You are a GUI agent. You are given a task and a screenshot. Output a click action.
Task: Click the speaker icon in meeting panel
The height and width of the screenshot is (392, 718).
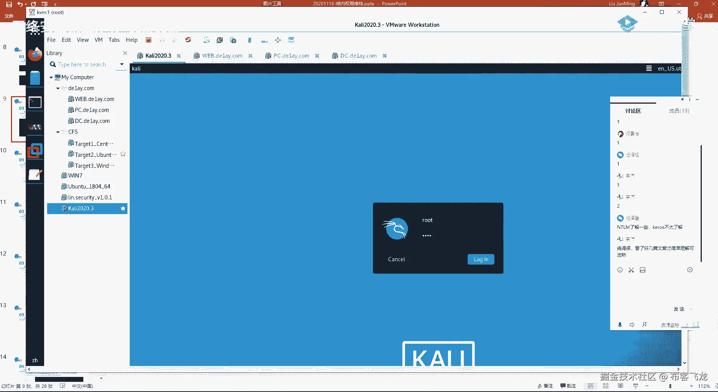pyautogui.click(x=632, y=325)
